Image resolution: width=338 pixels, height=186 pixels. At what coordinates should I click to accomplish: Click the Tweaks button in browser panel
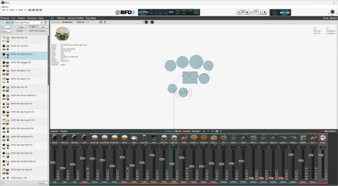point(21,27)
